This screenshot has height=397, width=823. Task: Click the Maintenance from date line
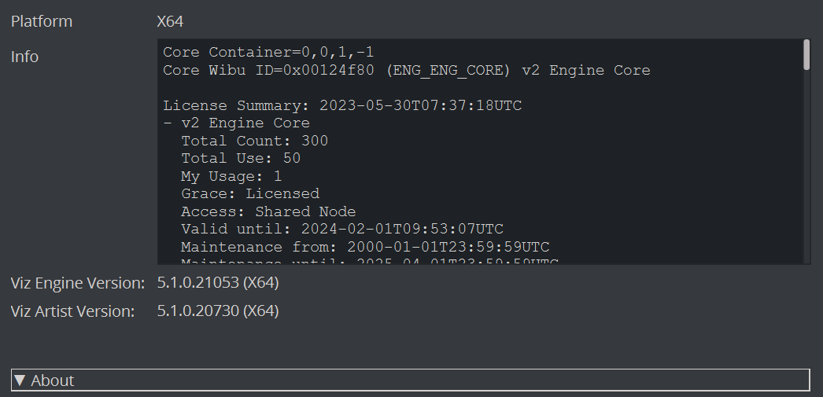pos(365,248)
